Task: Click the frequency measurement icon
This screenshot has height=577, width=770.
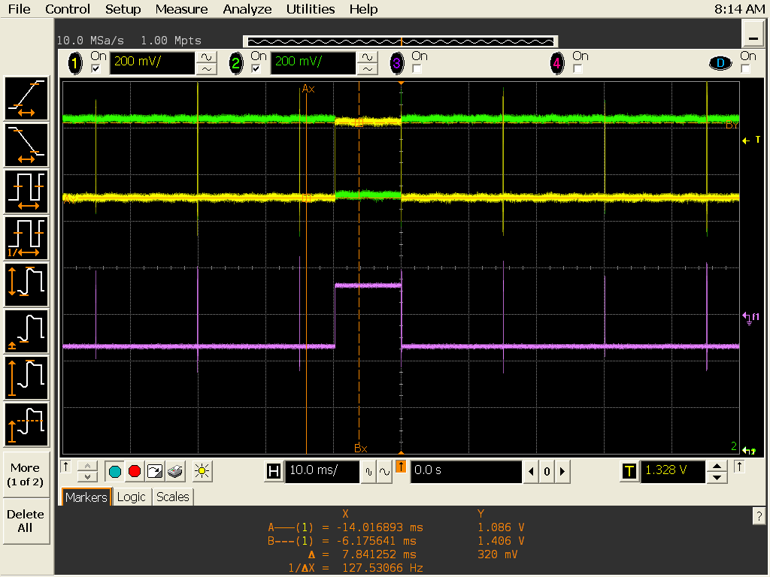Action: click(27, 238)
